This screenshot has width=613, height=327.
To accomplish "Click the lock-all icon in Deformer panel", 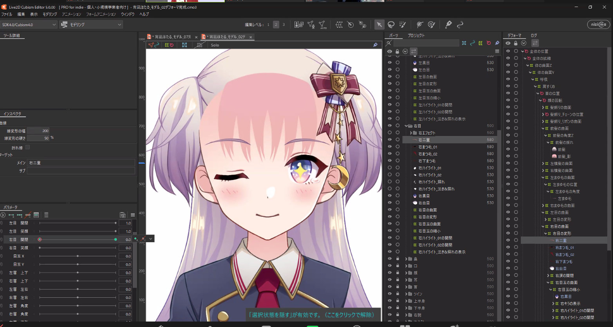I will pyautogui.click(x=515, y=43).
